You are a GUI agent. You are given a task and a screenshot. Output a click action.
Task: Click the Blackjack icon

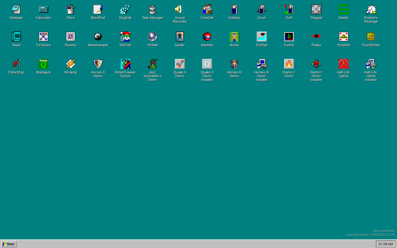[43, 64]
